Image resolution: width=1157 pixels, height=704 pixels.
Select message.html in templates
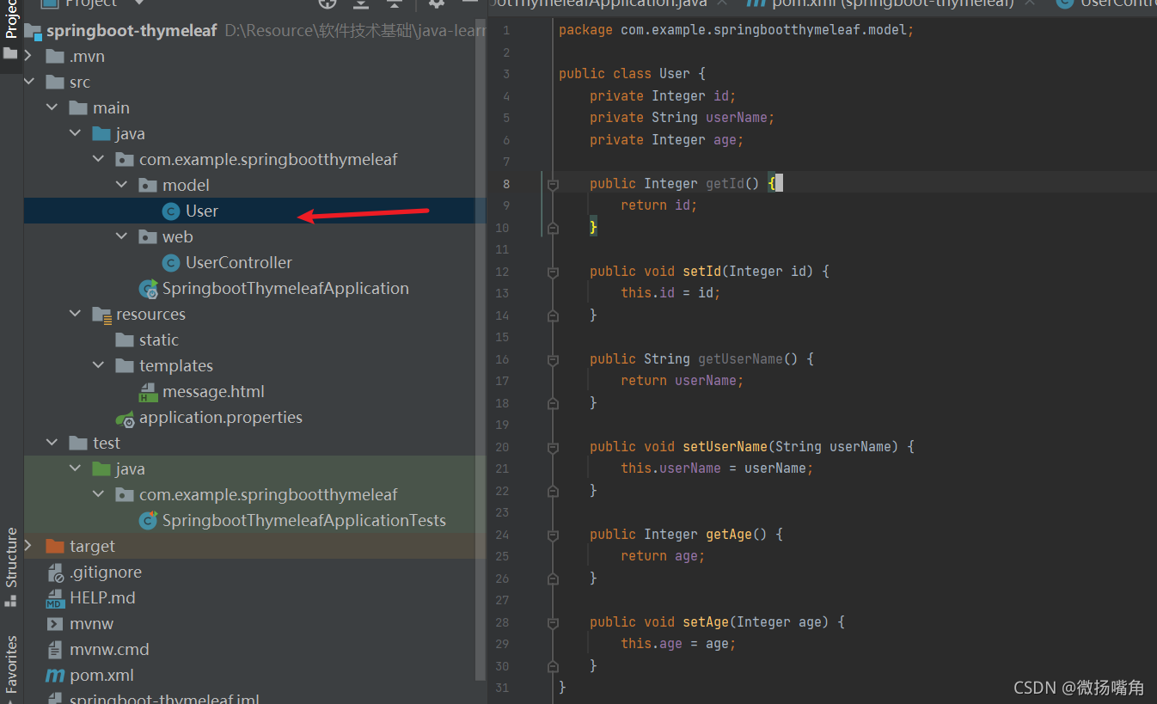point(213,392)
